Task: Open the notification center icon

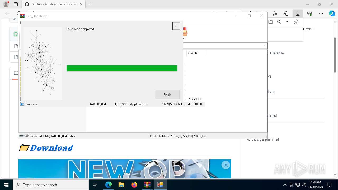Action: click(329, 185)
